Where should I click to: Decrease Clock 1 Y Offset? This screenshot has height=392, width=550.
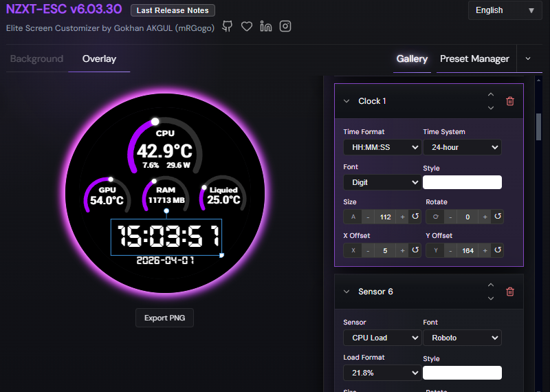(x=450, y=250)
